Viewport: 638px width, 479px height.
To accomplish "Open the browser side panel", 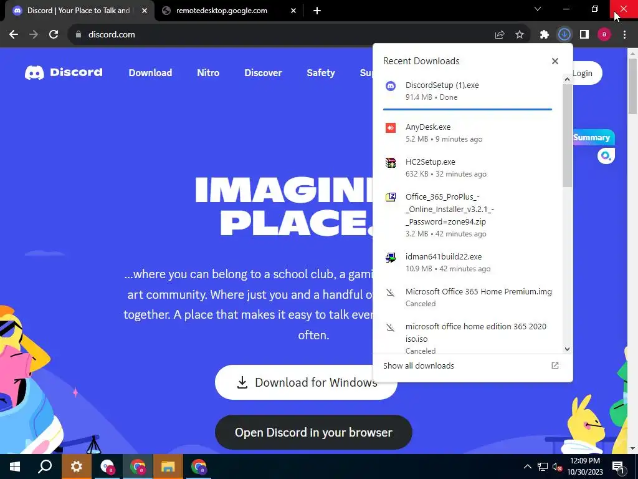I will click(584, 35).
